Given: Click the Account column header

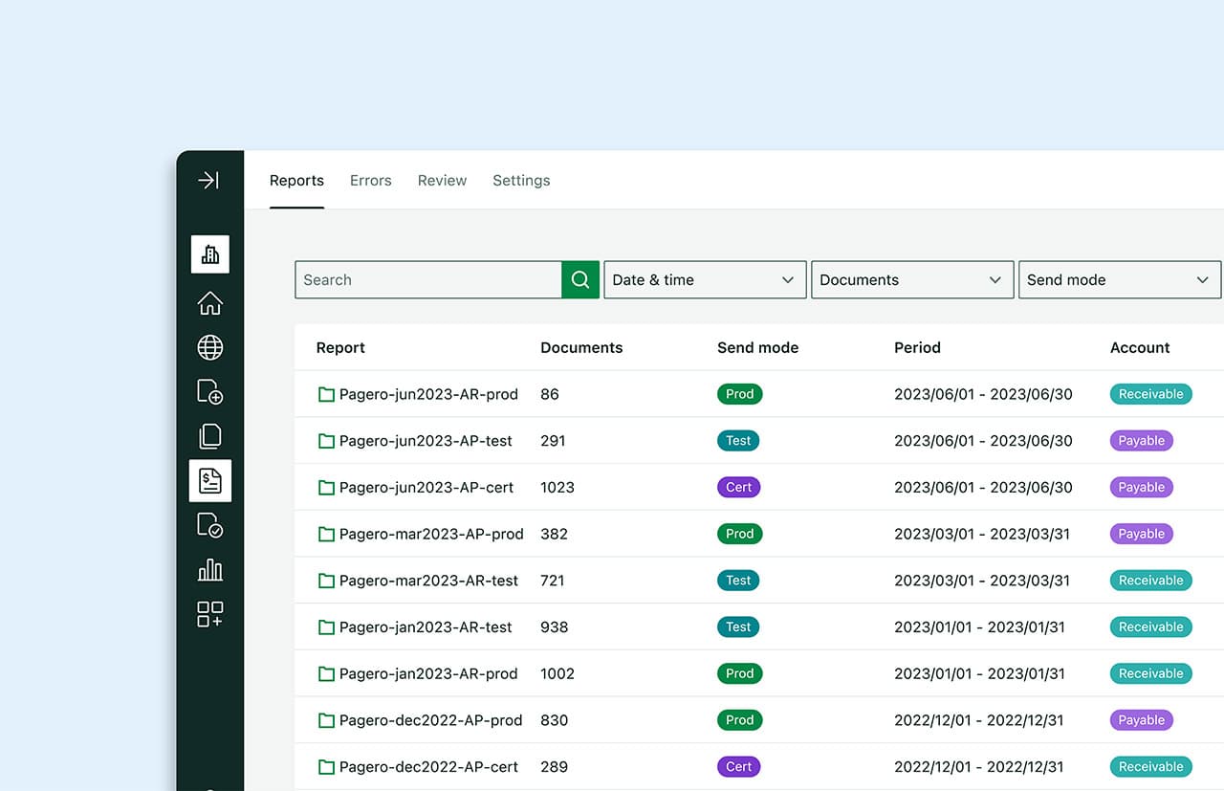Looking at the screenshot, I should 1140,347.
